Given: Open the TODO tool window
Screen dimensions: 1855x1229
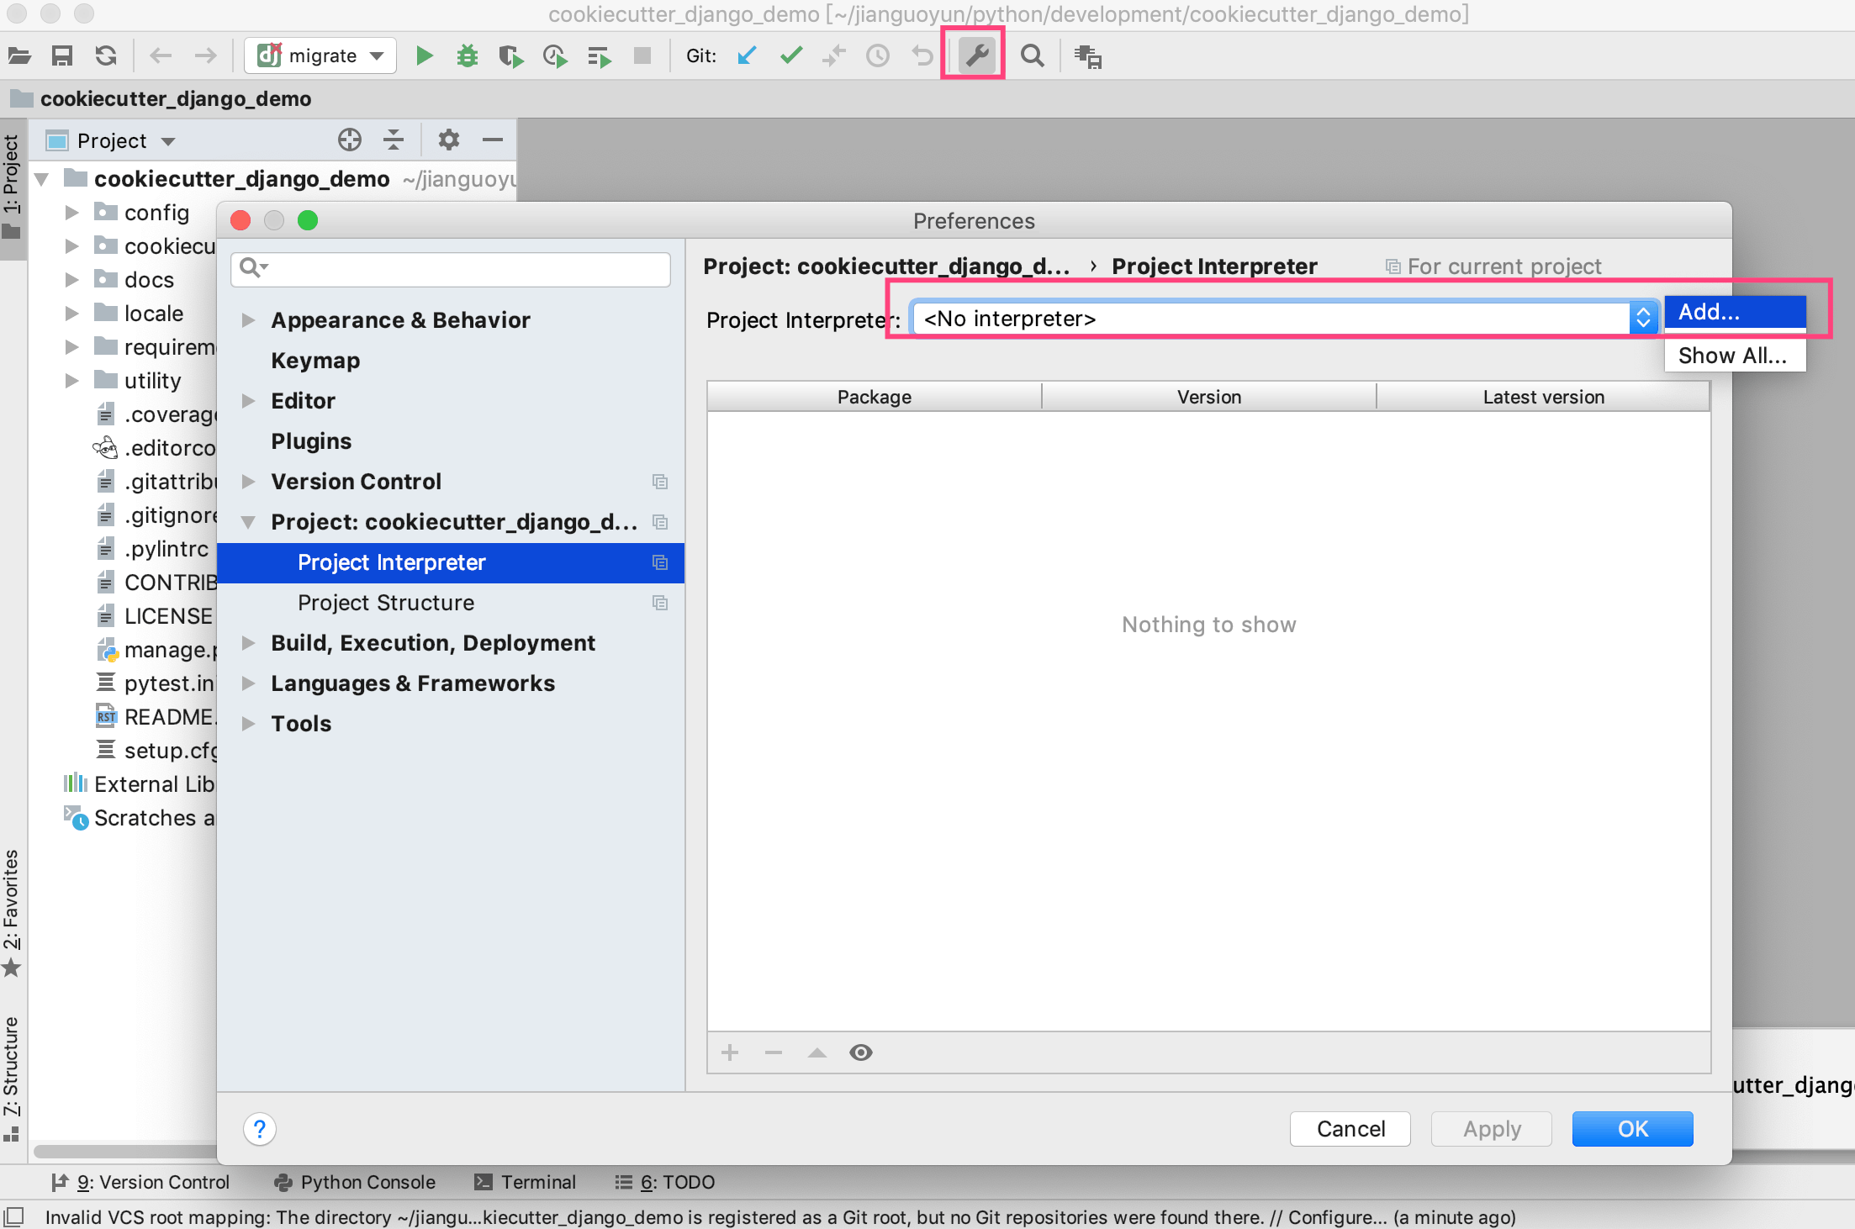Looking at the screenshot, I should 677,1182.
